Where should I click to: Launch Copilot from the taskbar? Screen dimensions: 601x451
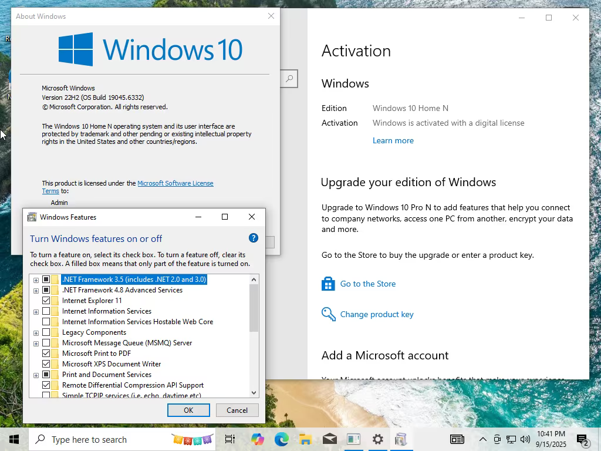tap(258, 439)
